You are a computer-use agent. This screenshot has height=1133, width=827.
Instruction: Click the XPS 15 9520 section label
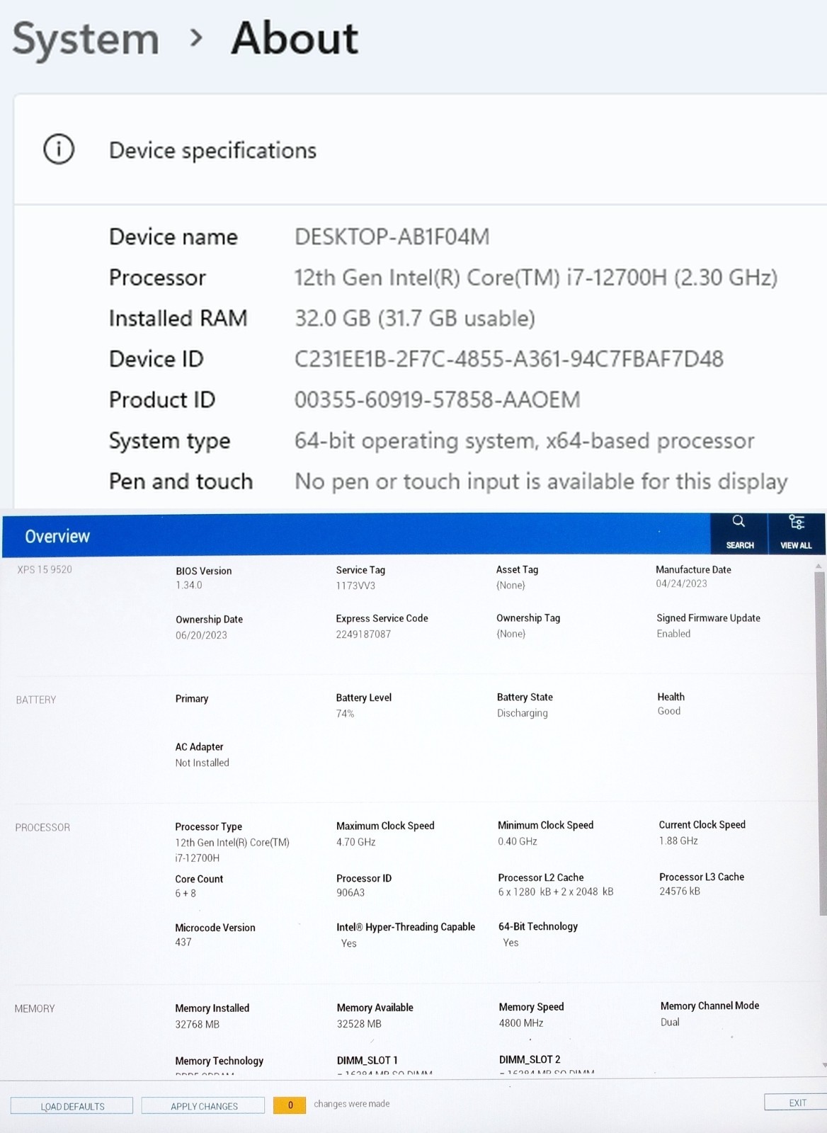[45, 569]
